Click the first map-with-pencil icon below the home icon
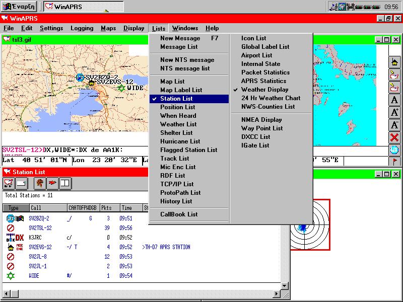 point(394,74)
